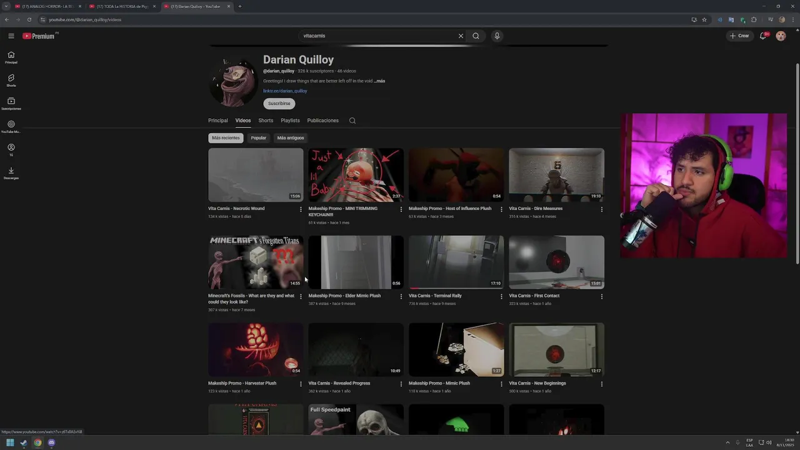Switch to the ANALOG HORROR browser tab

tap(47, 6)
